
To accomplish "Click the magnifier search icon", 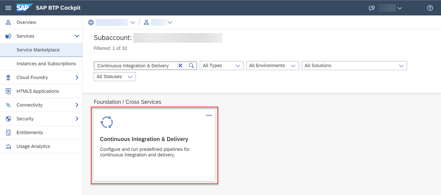I will [191, 66].
